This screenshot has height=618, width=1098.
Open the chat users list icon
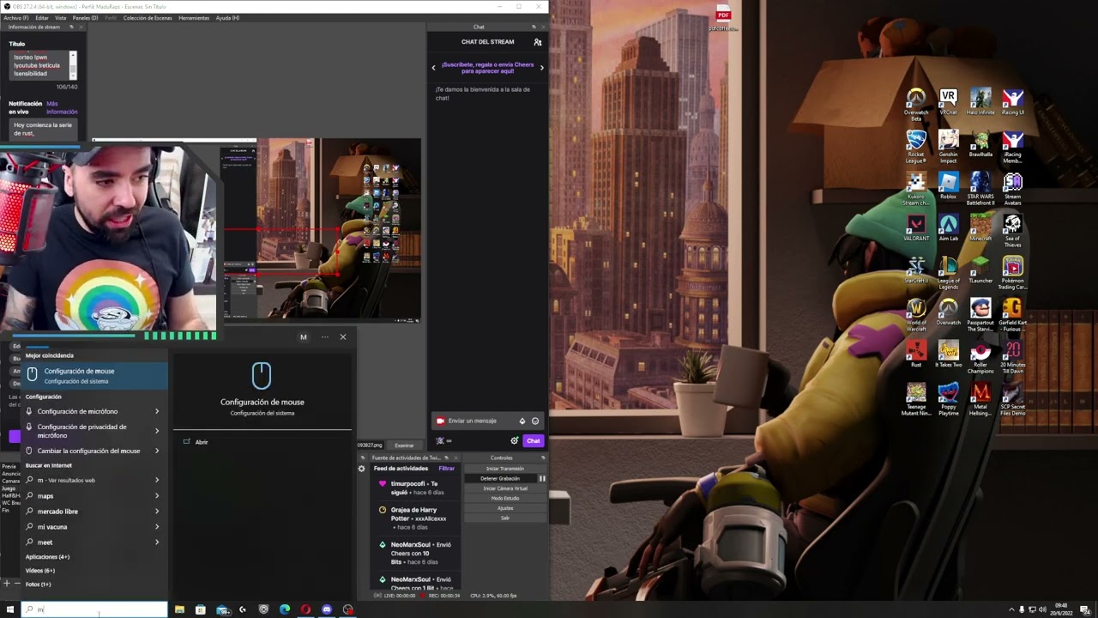538,42
